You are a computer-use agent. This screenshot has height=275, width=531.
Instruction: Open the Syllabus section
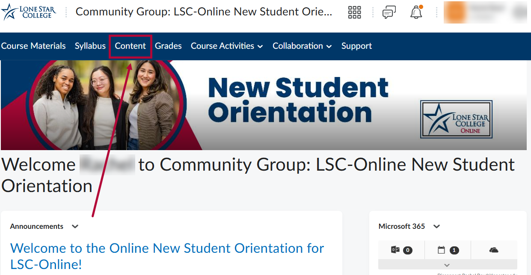tap(90, 46)
